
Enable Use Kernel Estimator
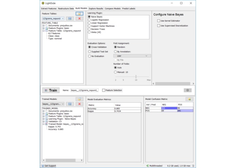coord(159,21)
